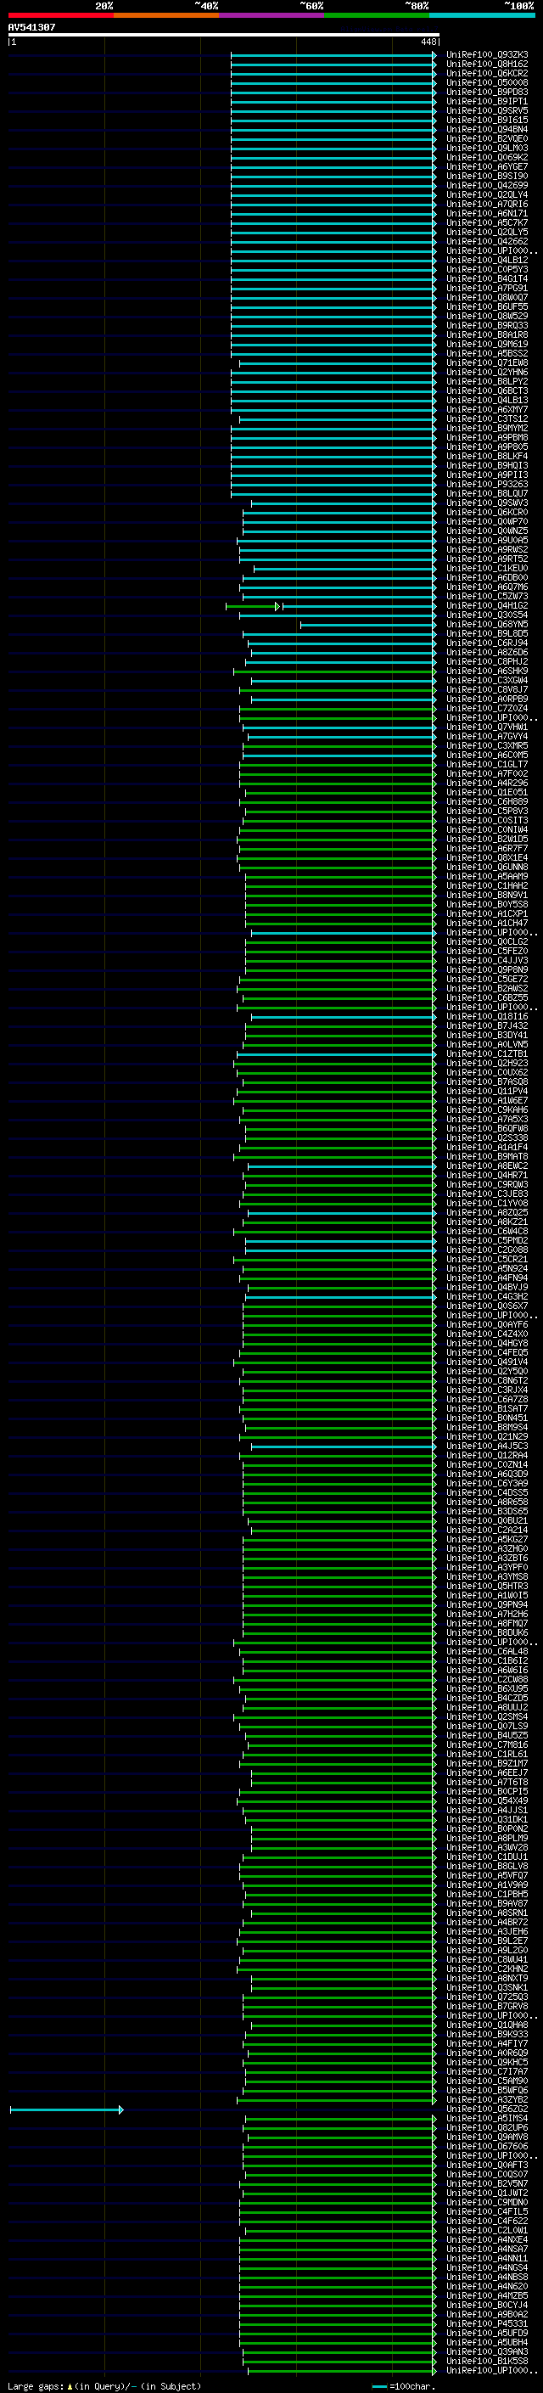
Task: Select hit UniRef100_O50008
Action: point(487,82)
